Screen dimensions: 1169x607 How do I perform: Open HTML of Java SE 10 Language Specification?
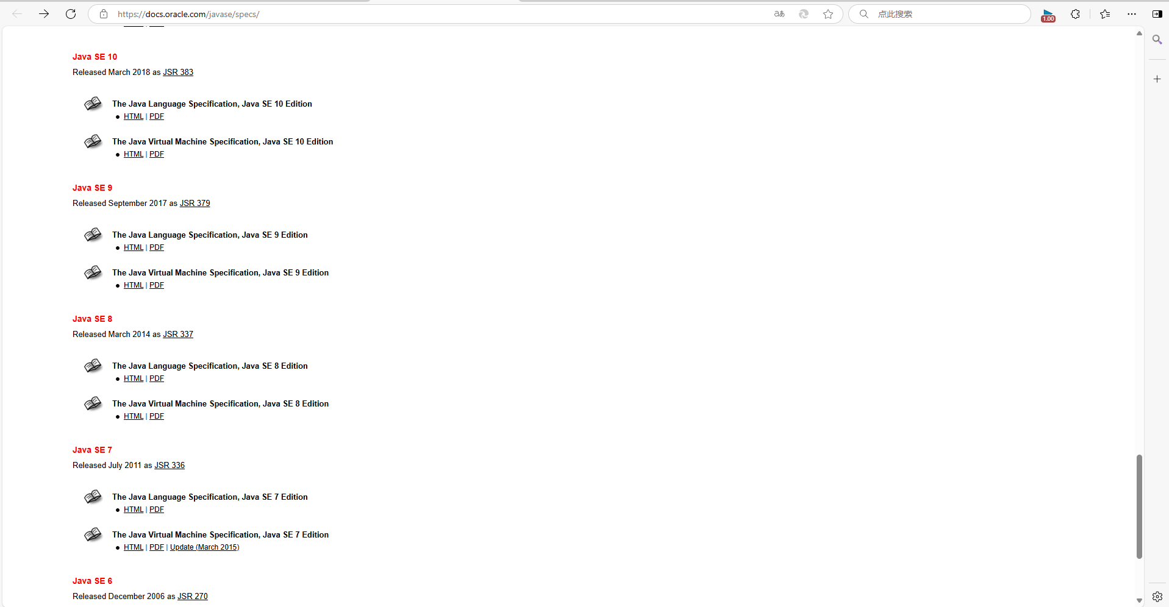[134, 116]
